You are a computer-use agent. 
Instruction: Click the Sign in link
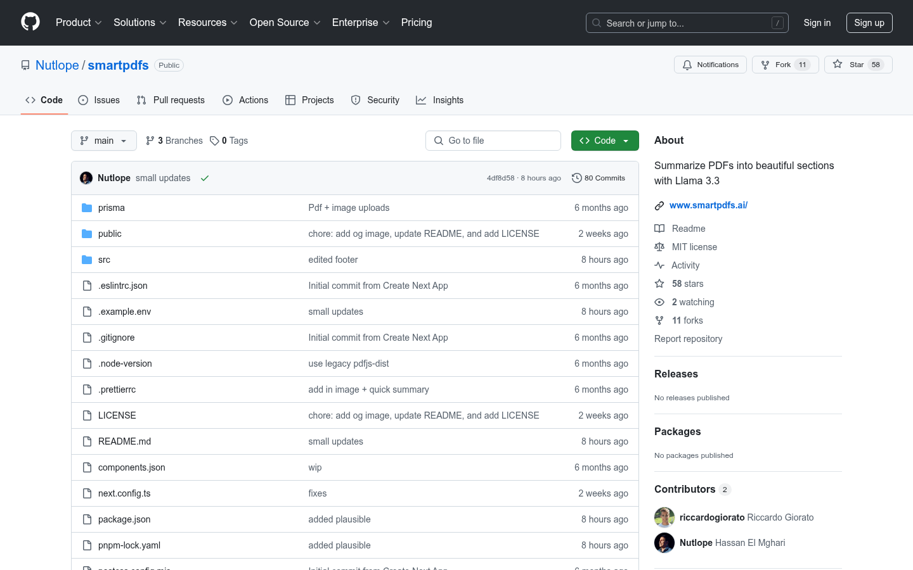[817, 23]
